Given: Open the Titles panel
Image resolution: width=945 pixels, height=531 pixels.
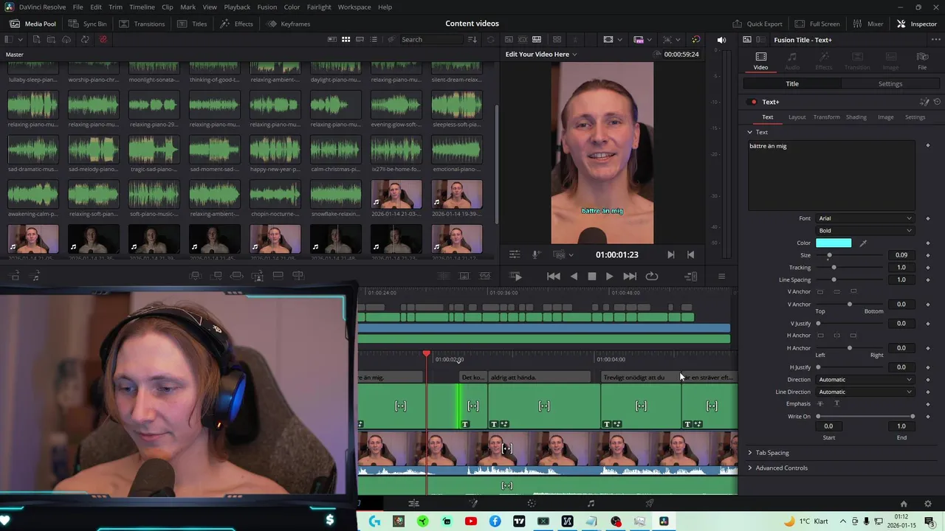Looking at the screenshot, I should [x=192, y=24].
